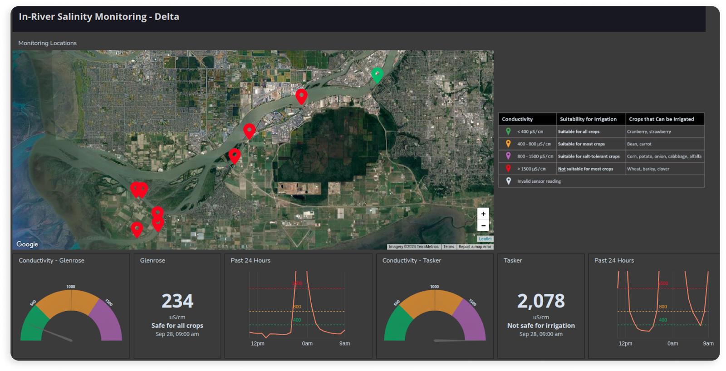Select the Tasker 2,078 uS/cm reading

[541, 301]
